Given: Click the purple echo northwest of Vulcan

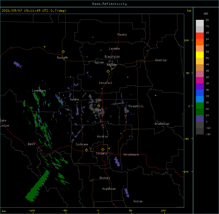Looking at the screenshot, I should tap(127, 193).
